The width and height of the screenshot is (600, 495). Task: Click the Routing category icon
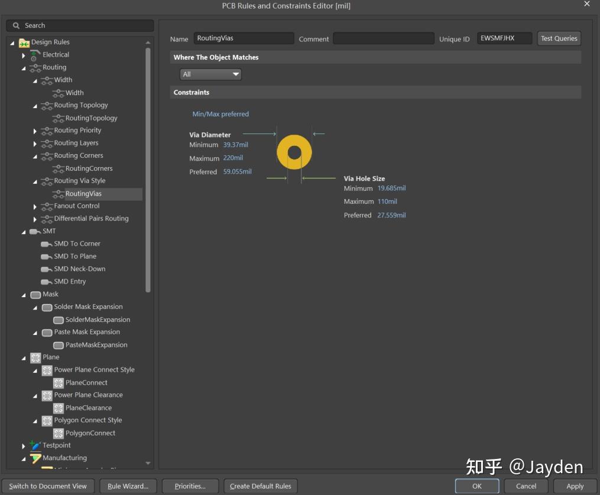[35, 68]
